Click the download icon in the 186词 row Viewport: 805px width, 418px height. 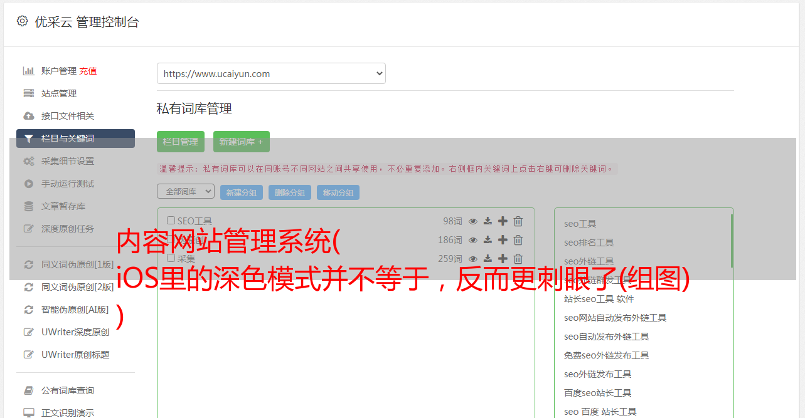pyautogui.click(x=488, y=240)
